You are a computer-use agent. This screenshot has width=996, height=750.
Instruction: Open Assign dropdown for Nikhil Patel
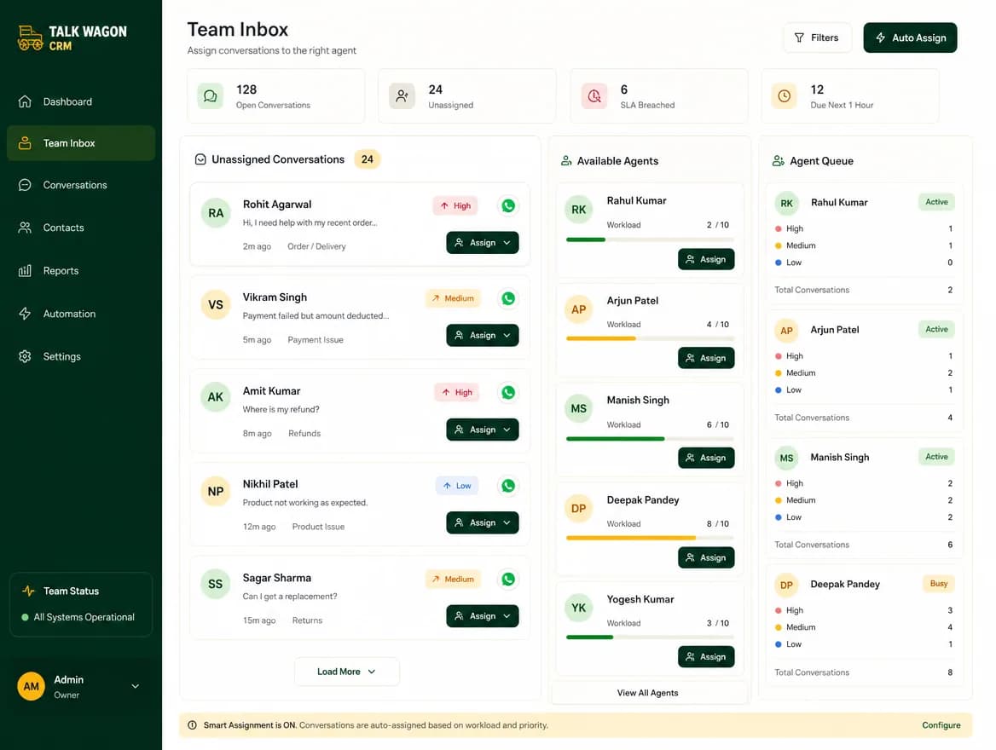point(483,522)
